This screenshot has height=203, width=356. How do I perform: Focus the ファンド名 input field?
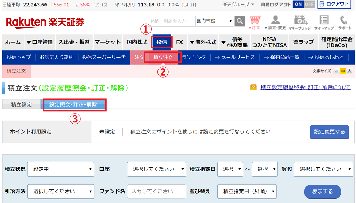(x=156, y=192)
